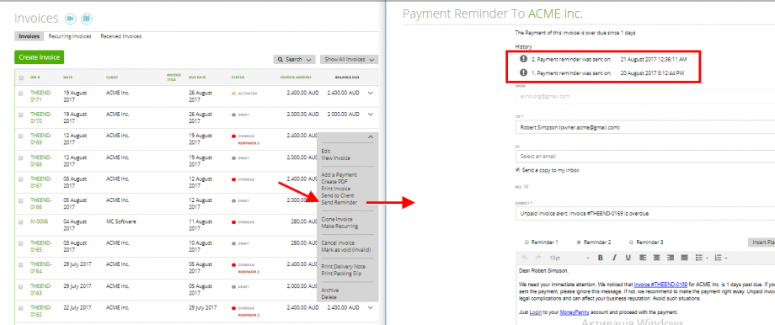
Task: Click the Redo arrow in editor toolbar
Action: coord(539,258)
